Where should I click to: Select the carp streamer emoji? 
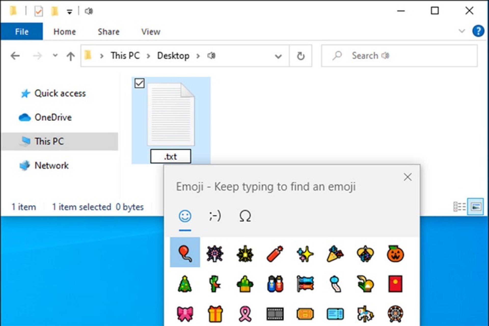pos(305,284)
